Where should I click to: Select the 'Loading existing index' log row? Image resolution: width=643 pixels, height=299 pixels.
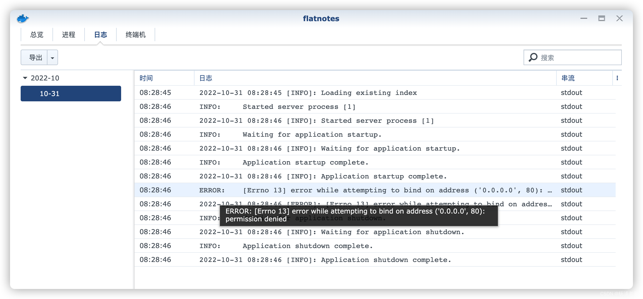(x=375, y=93)
